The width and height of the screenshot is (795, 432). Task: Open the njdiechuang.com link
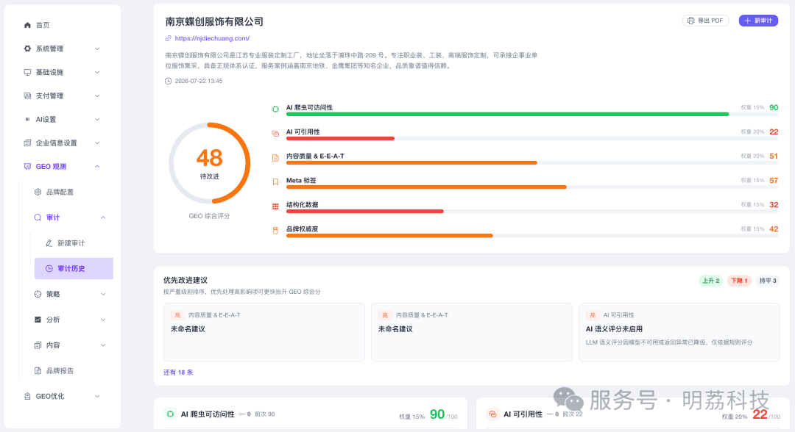[x=212, y=38]
